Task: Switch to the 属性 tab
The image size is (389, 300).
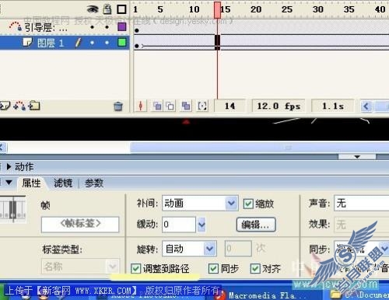Action: point(31,183)
